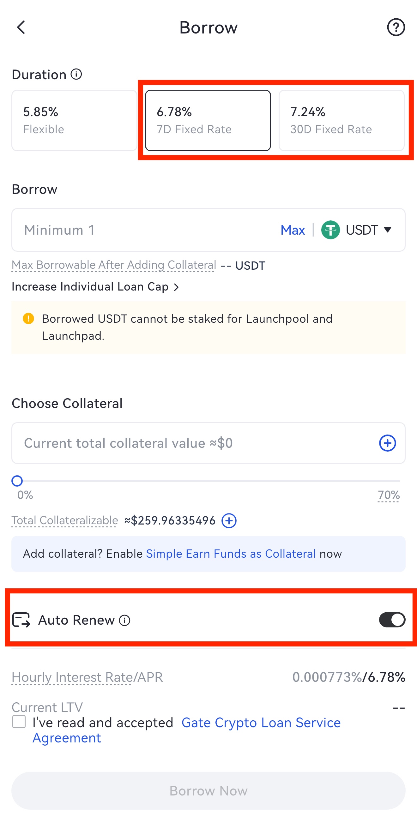The image size is (417, 828).
Task: Click the LTV slider handle
Action: [17, 481]
